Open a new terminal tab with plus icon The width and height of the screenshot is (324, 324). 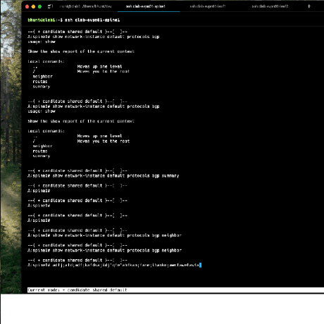(309, 6)
